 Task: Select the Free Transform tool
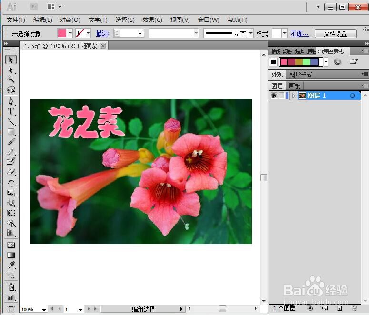point(11,213)
